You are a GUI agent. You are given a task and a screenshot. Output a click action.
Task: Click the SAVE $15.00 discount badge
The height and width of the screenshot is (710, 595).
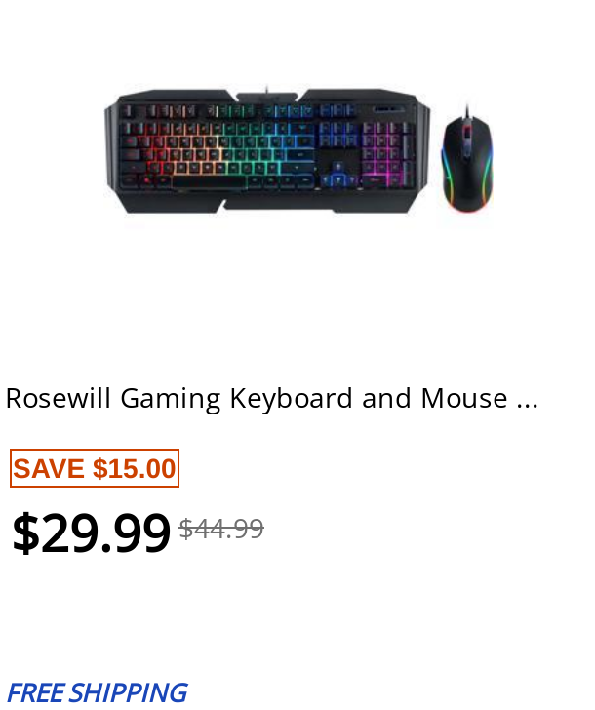[95, 468]
